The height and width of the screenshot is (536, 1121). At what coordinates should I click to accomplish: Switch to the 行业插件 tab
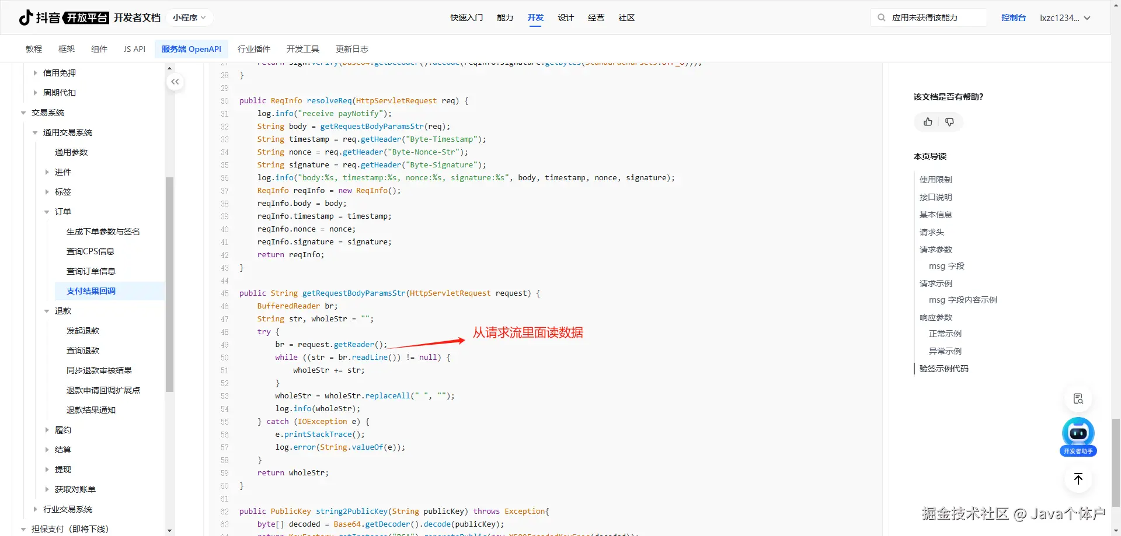point(254,49)
